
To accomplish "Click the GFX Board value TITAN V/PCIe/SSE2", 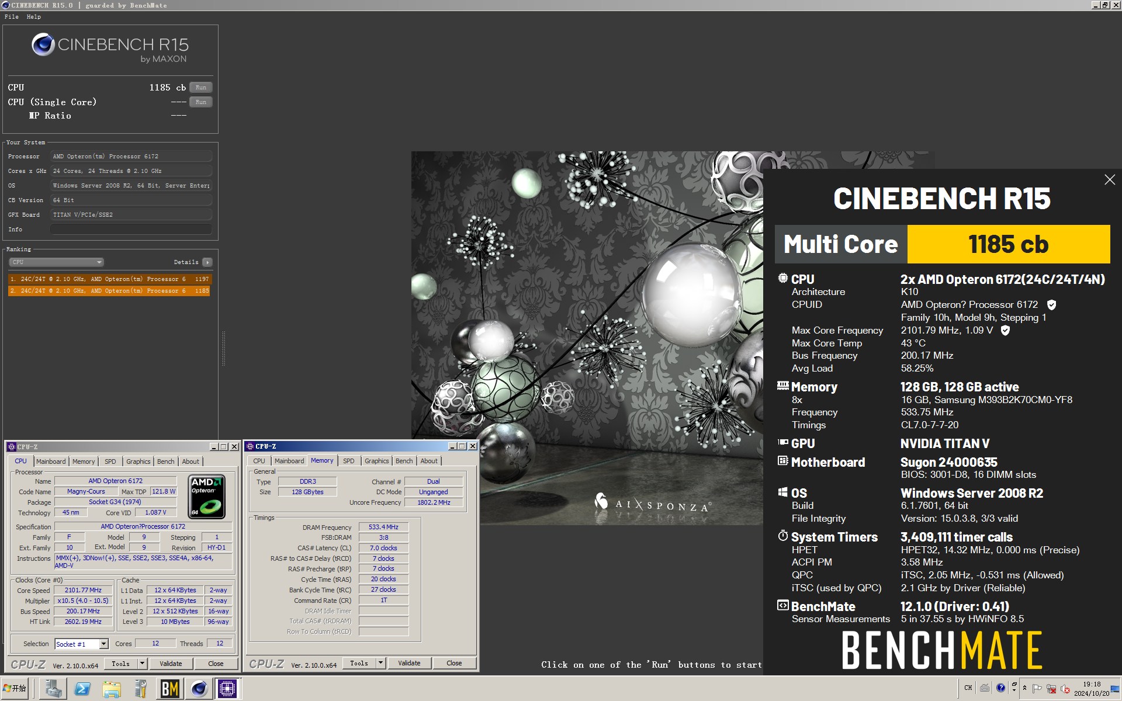I will click(x=131, y=215).
